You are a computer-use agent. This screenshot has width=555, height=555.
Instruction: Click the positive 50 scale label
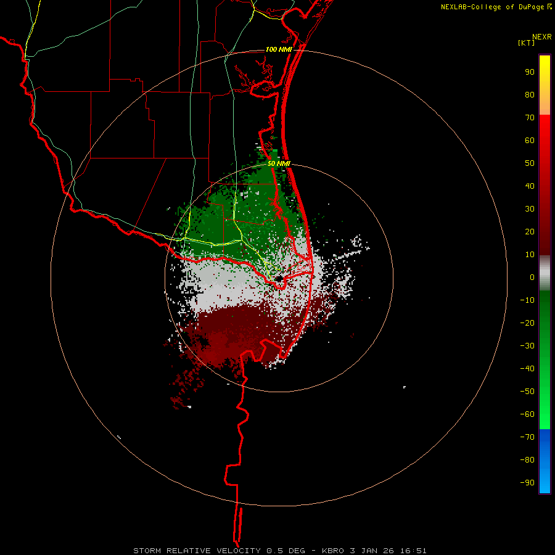tap(530, 163)
